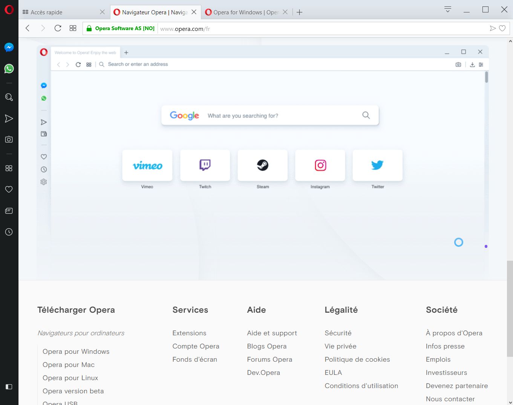Toggle the sidebar panel at bottom left

(x=9, y=387)
